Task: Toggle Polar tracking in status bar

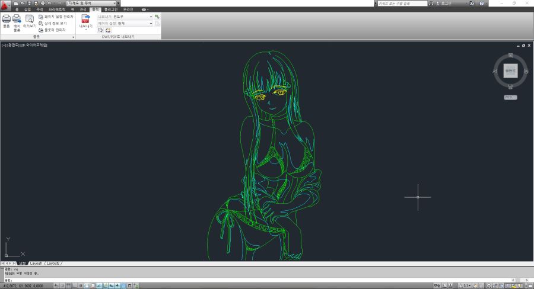Action: 80,285
